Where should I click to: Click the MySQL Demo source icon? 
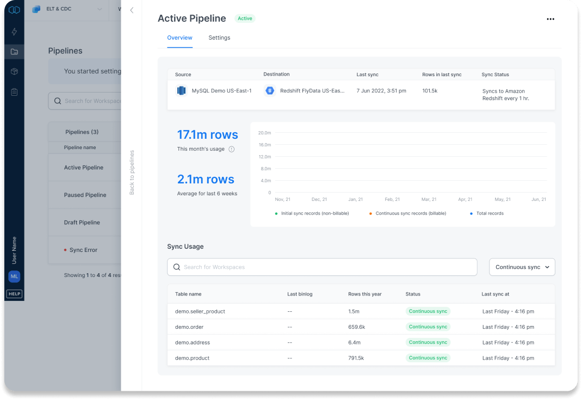(x=182, y=91)
